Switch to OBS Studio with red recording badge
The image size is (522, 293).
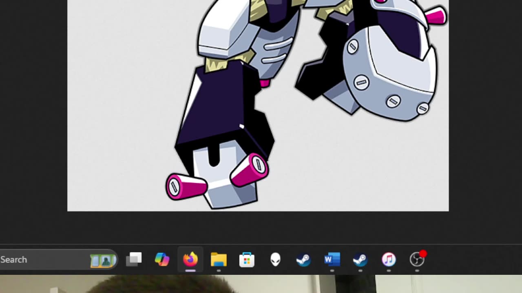[417, 259]
